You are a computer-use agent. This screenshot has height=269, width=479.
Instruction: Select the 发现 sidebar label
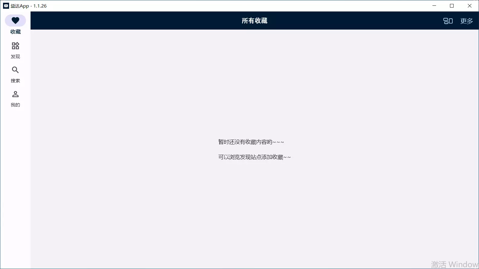point(15,57)
